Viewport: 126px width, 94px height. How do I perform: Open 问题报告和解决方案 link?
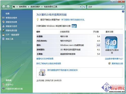coord(14,89)
